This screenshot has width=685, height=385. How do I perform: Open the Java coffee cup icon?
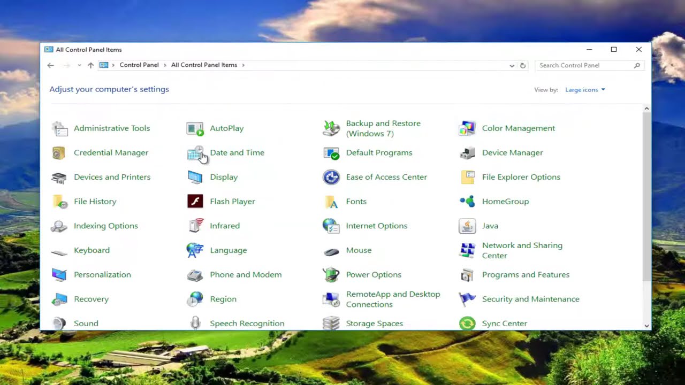(x=467, y=226)
